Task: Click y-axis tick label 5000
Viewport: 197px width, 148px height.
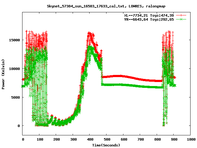Action: tap(16, 97)
